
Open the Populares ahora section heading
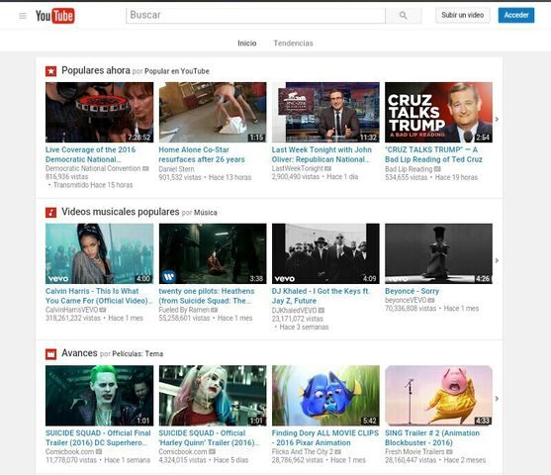click(x=96, y=70)
